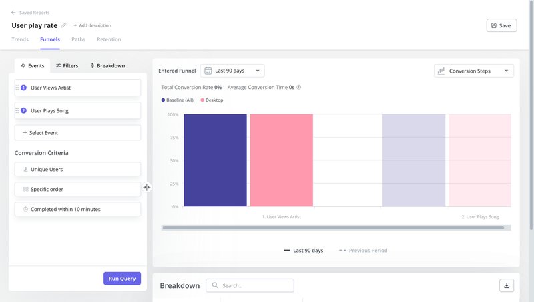Grab the drag handle for User Plays Song
Screen dimensions: 534x302
[17, 110]
